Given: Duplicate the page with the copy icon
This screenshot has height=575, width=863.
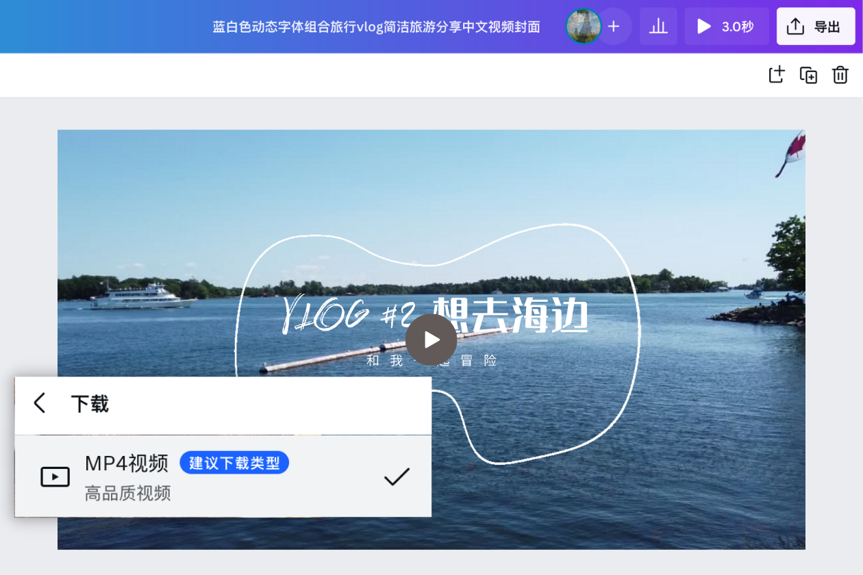Looking at the screenshot, I should (808, 75).
